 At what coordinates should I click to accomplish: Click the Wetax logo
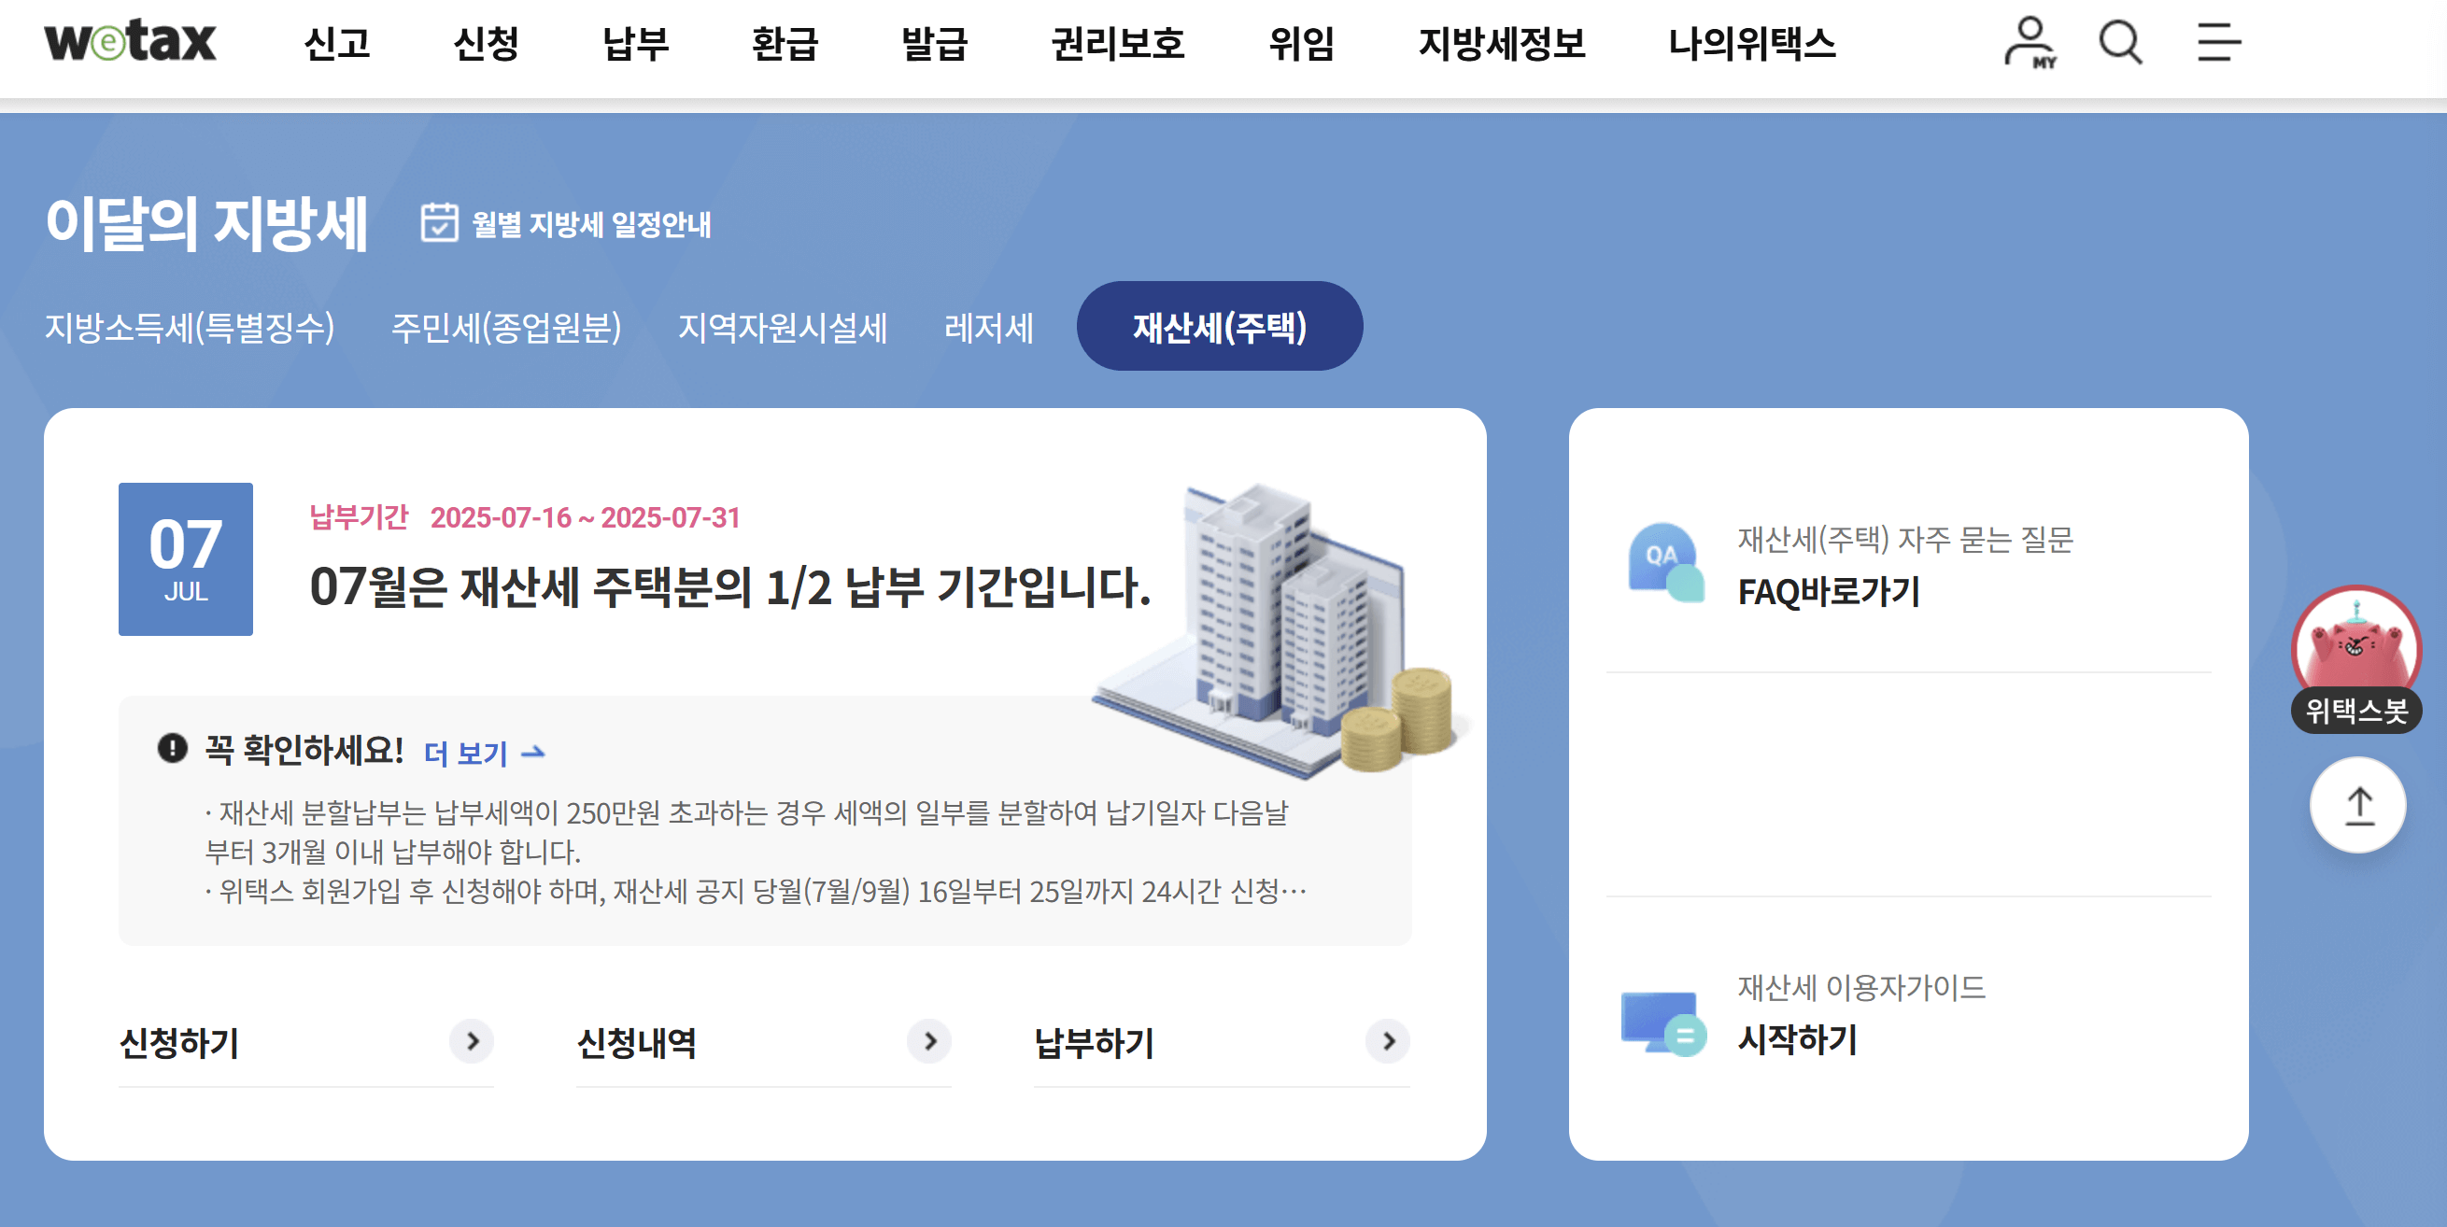point(130,41)
